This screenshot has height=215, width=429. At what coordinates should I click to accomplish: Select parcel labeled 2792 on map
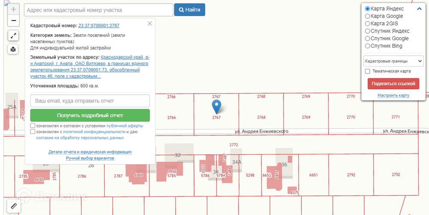(x=351, y=175)
